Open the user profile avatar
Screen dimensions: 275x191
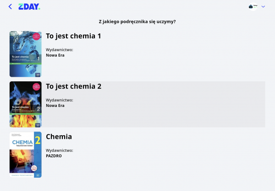point(251,7)
